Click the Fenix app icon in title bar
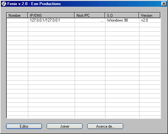The height and width of the screenshot is (134, 168). click(x=4, y=4)
